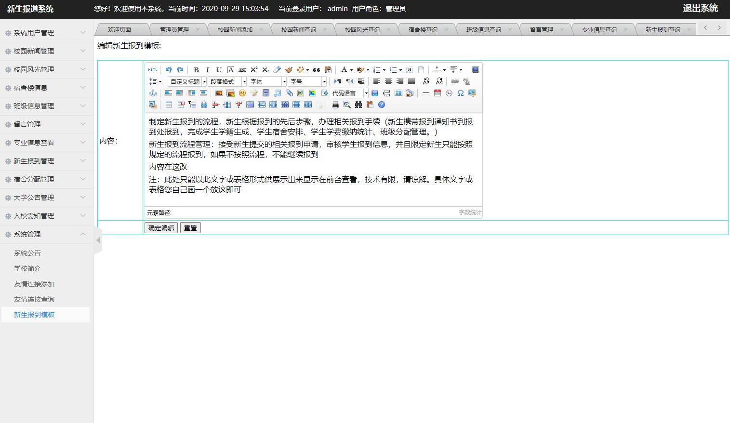
Task: Open editor help with the question mark icon
Action: pyautogui.click(x=382, y=105)
